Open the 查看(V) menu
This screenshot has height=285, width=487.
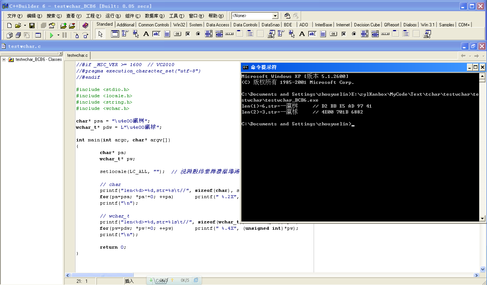click(x=74, y=16)
